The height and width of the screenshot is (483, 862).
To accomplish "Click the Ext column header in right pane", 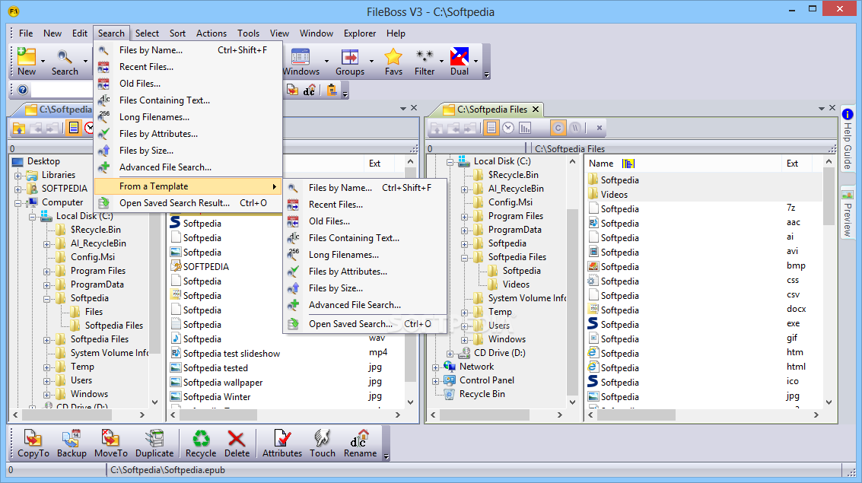I will (792, 164).
